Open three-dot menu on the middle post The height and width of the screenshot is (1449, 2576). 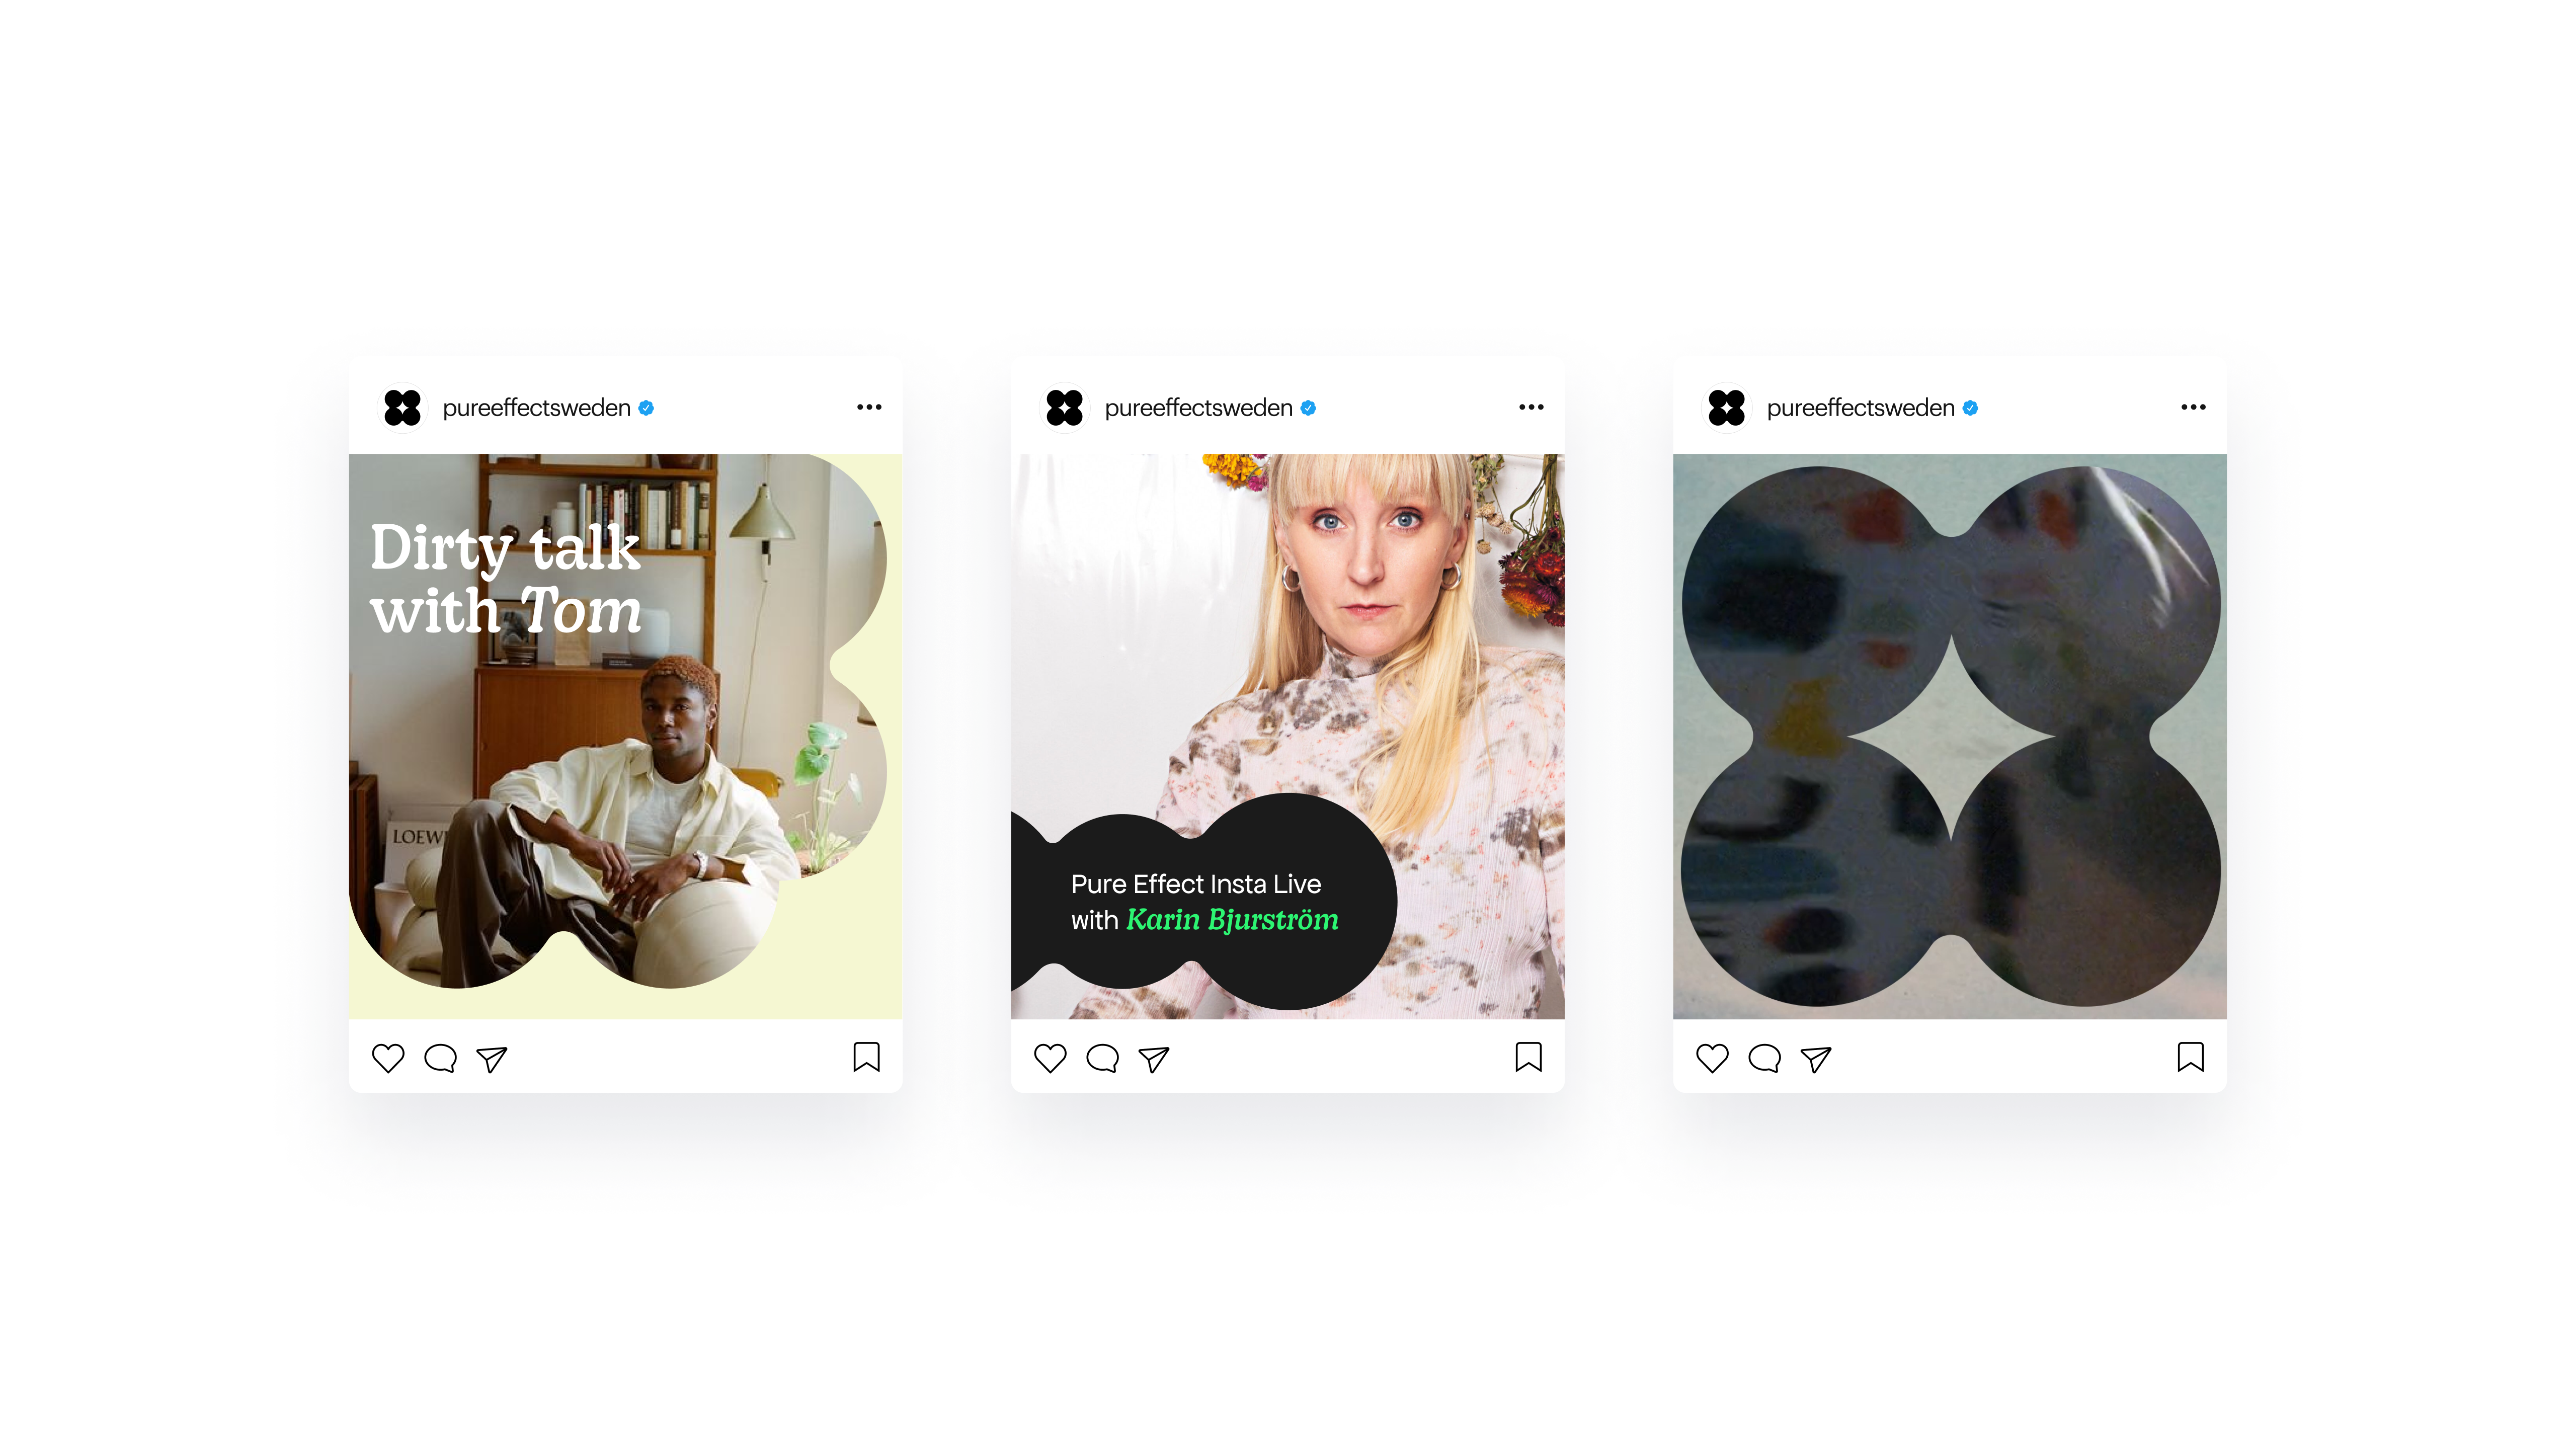1531,407
